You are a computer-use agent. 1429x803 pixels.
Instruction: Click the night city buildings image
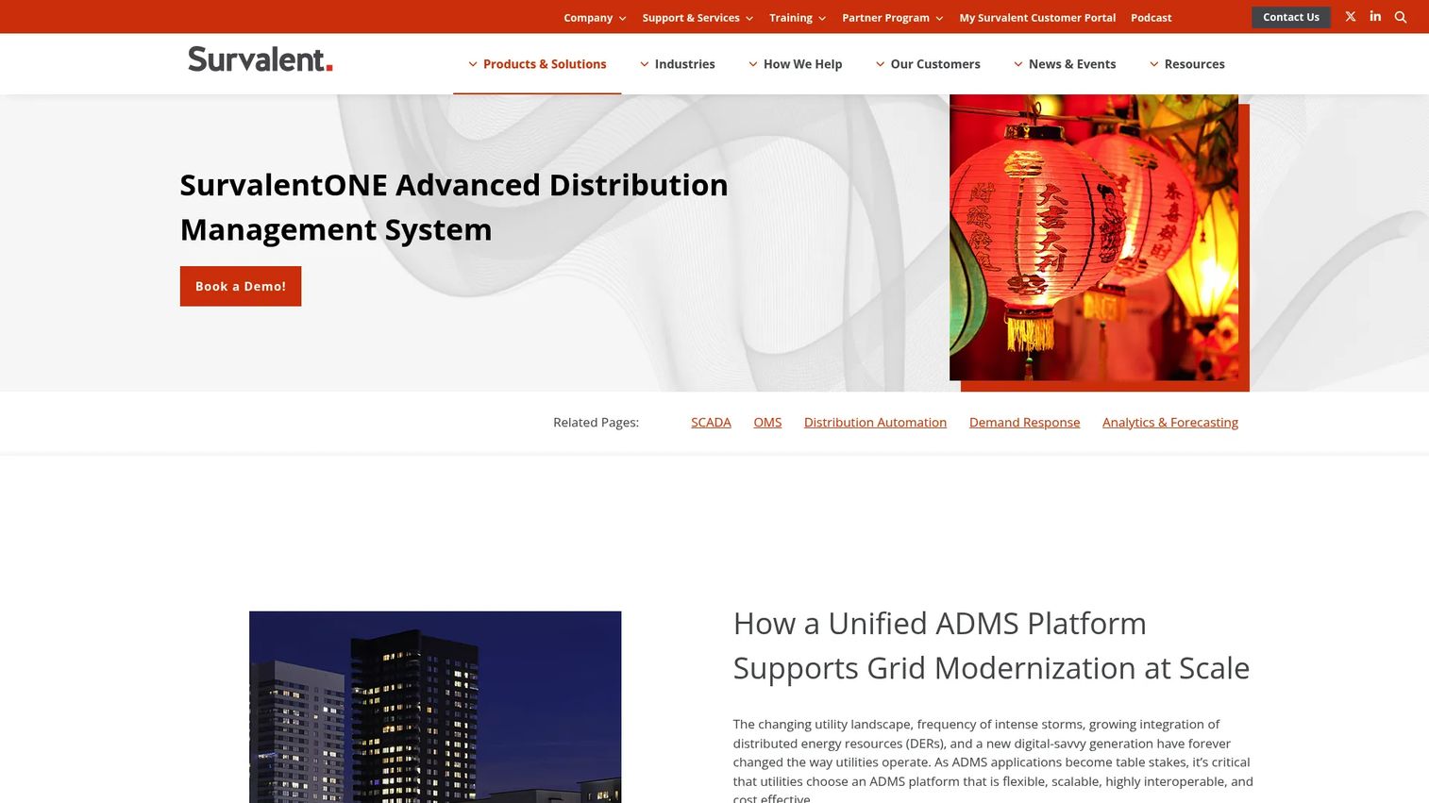435,707
